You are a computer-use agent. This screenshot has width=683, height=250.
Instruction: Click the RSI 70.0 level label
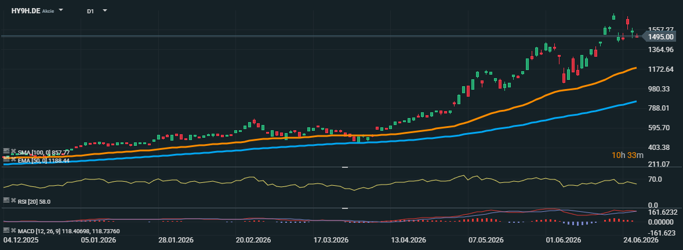[x=655, y=179]
